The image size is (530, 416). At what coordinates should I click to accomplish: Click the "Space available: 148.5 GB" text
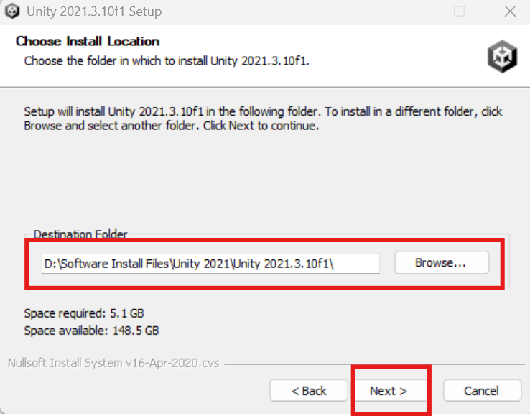point(91,331)
